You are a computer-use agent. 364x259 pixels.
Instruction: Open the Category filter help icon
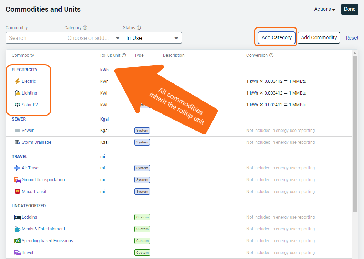(x=85, y=27)
